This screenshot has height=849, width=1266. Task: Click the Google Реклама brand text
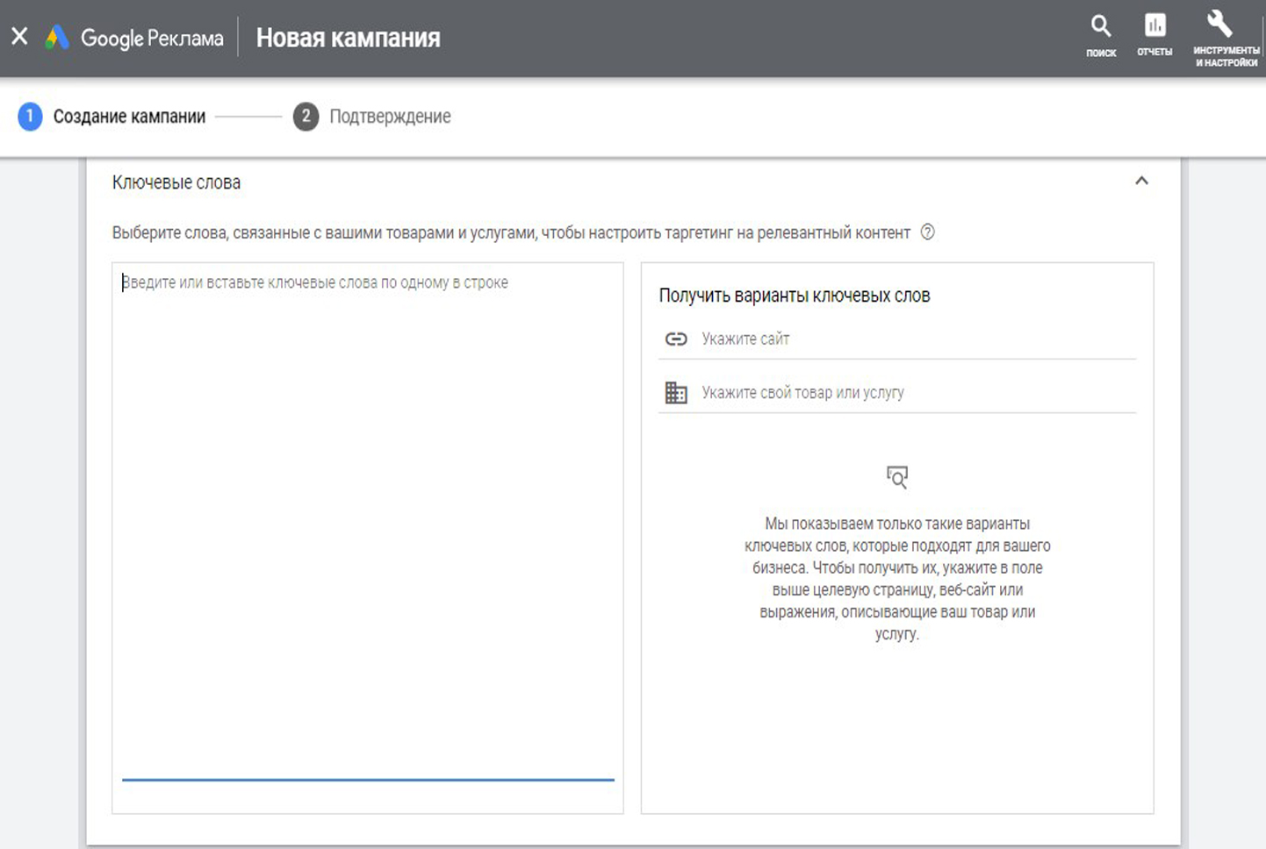tap(152, 38)
